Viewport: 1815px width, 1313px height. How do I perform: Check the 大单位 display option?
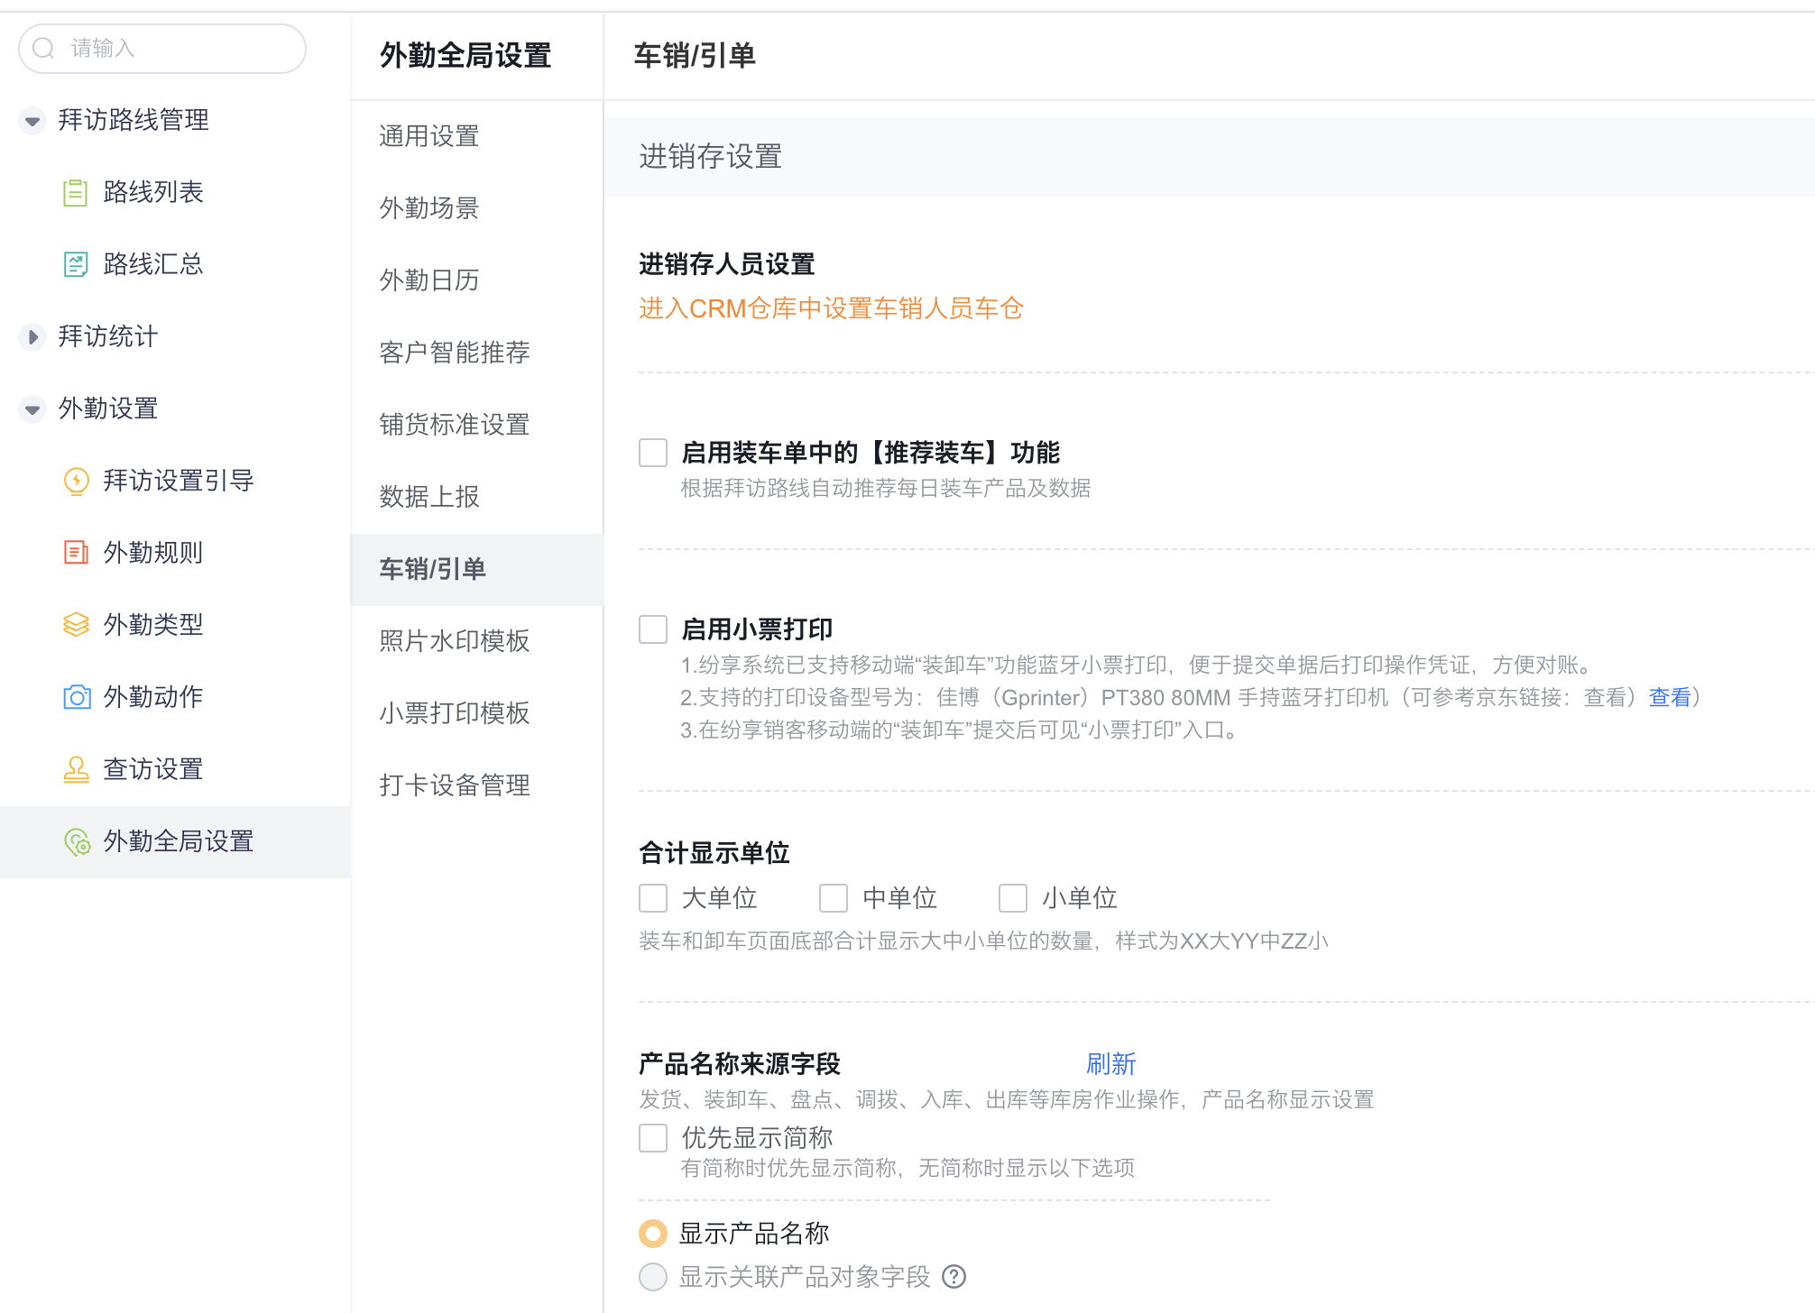point(652,897)
